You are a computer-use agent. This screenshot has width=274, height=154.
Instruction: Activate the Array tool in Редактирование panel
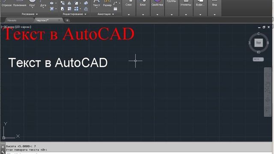(x=76, y=9)
